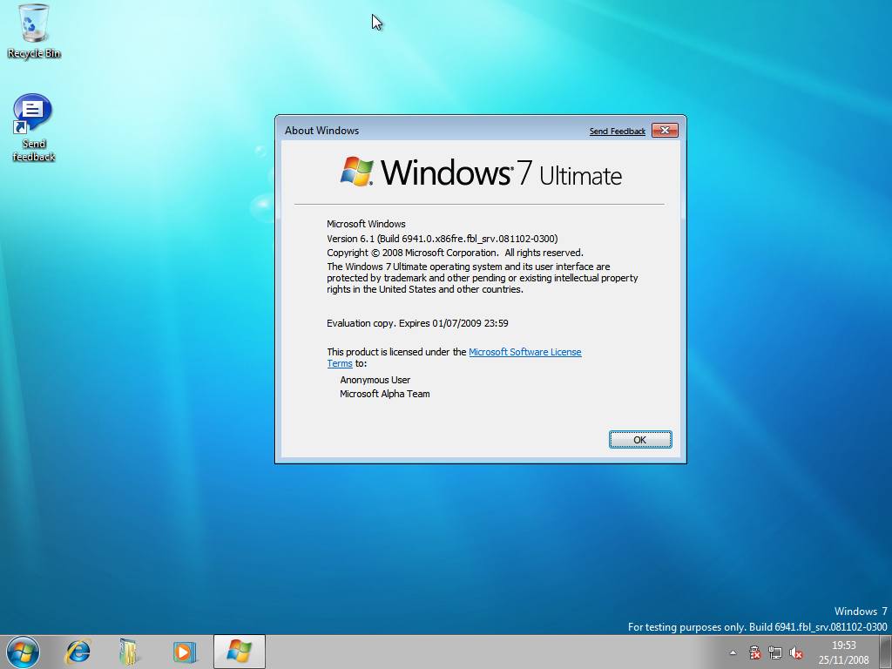Click the Terms link
892x669 pixels.
[x=340, y=363]
